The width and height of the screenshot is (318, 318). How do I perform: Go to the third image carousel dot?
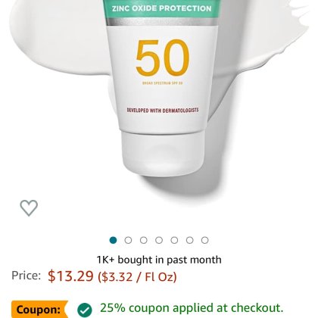point(144,240)
